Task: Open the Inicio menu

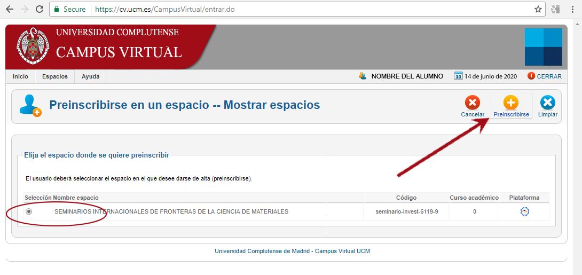Action: [x=20, y=76]
